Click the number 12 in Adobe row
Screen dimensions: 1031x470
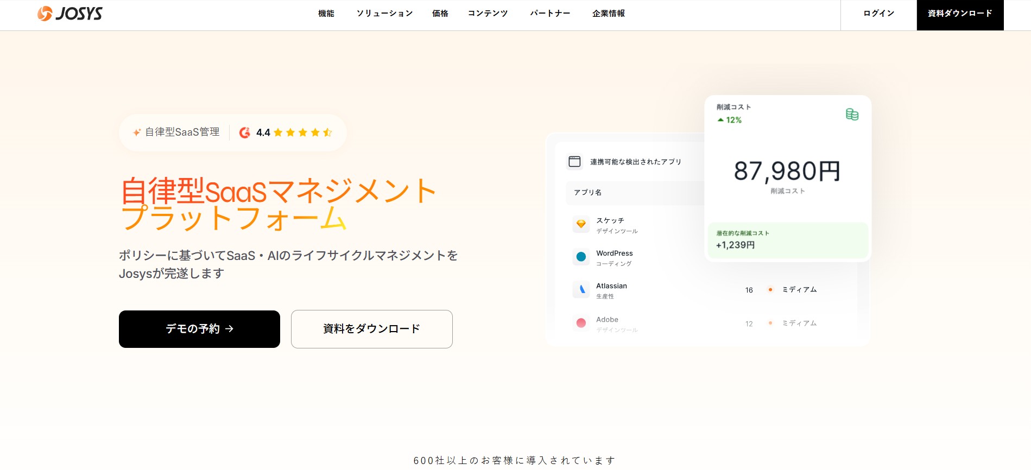(749, 324)
